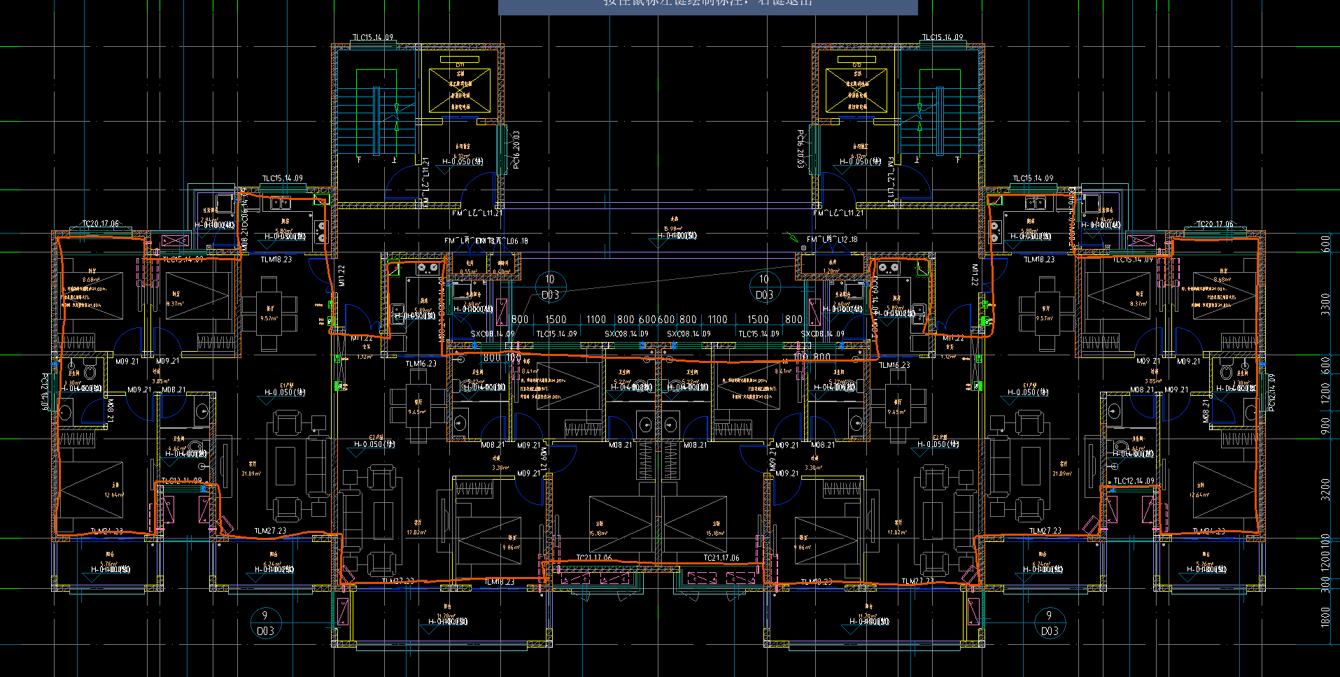Select the 9.57m² dining label, right unit
This screenshot has width=1340, height=677.
pyautogui.click(x=1045, y=318)
